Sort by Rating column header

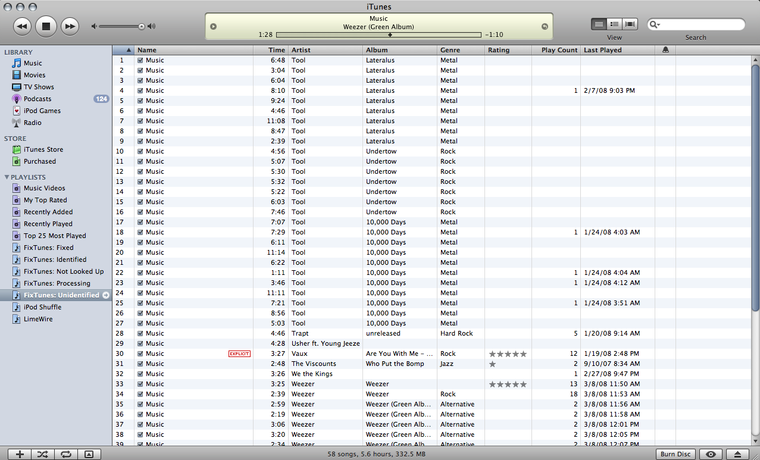tap(508, 50)
